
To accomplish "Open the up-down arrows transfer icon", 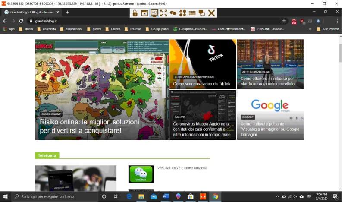I will [182, 13].
